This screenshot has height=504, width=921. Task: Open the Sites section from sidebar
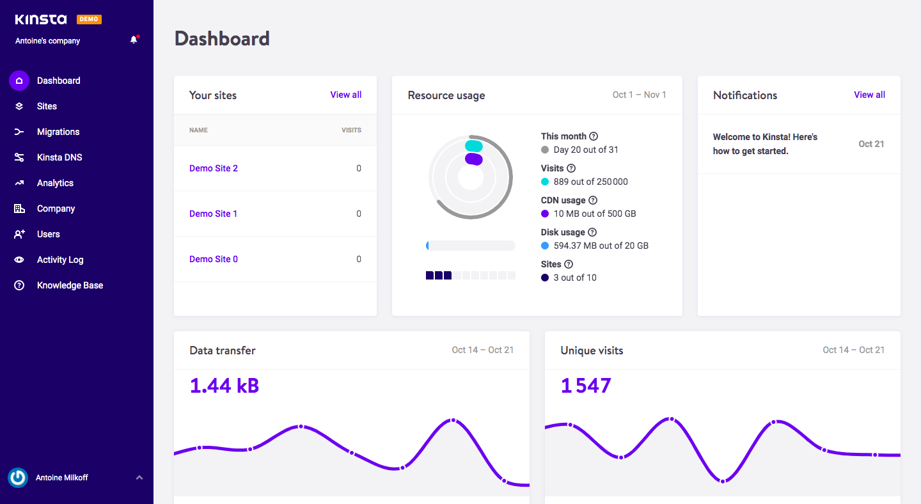[19, 106]
